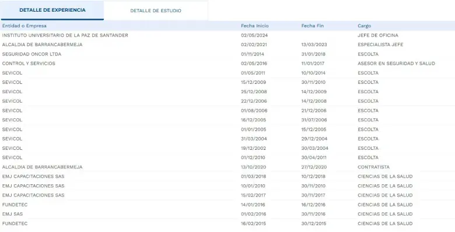Screen dimensions: 455x232
Task: Click ASESOR EN SEGURIDAD Y SALUD cargo
Action: point(397,64)
